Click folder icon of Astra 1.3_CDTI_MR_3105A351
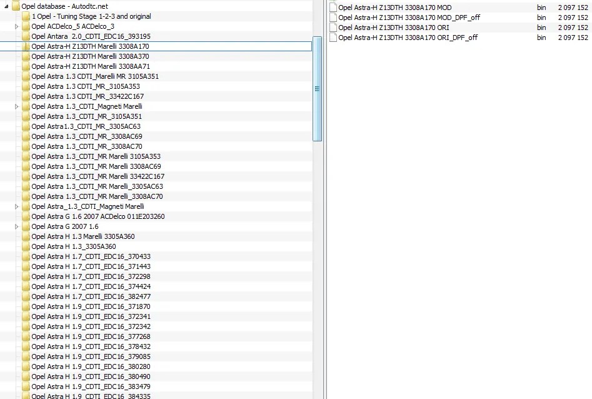Viewport: 592px width, 399px height. 26,116
